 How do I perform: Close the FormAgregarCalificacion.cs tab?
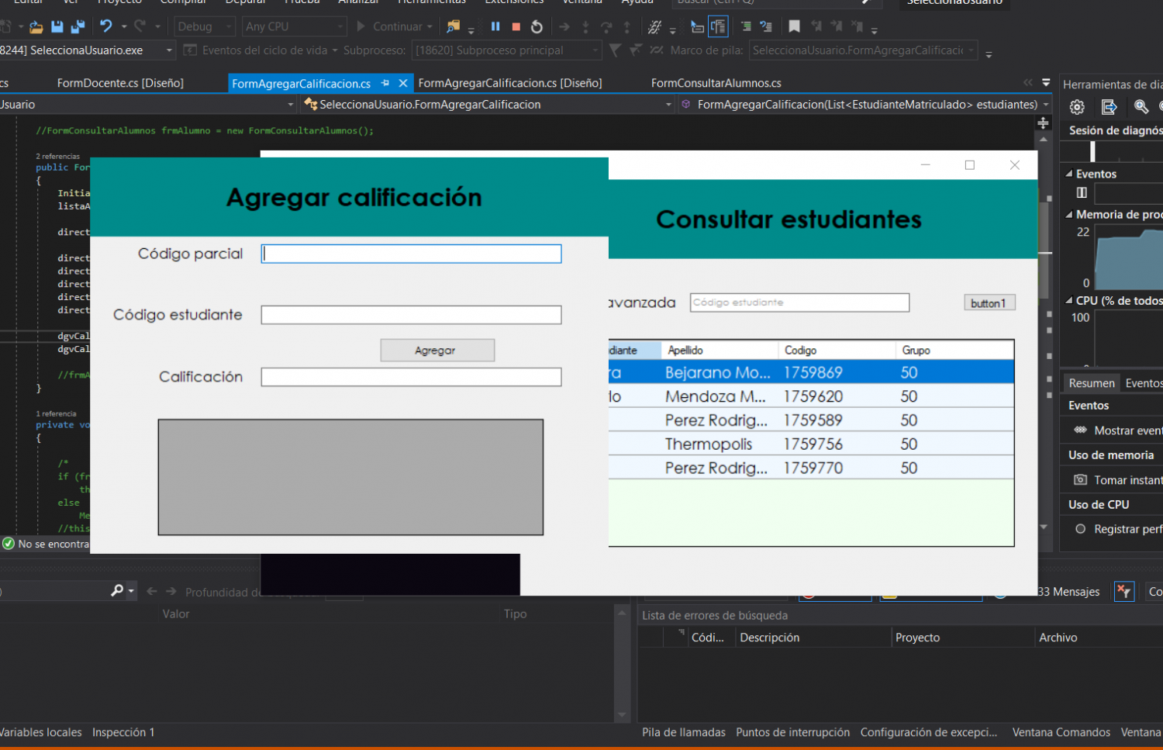point(403,83)
